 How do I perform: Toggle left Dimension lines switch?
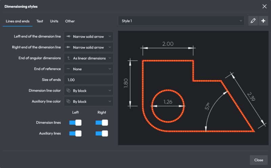pyautogui.click(x=75, y=123)
